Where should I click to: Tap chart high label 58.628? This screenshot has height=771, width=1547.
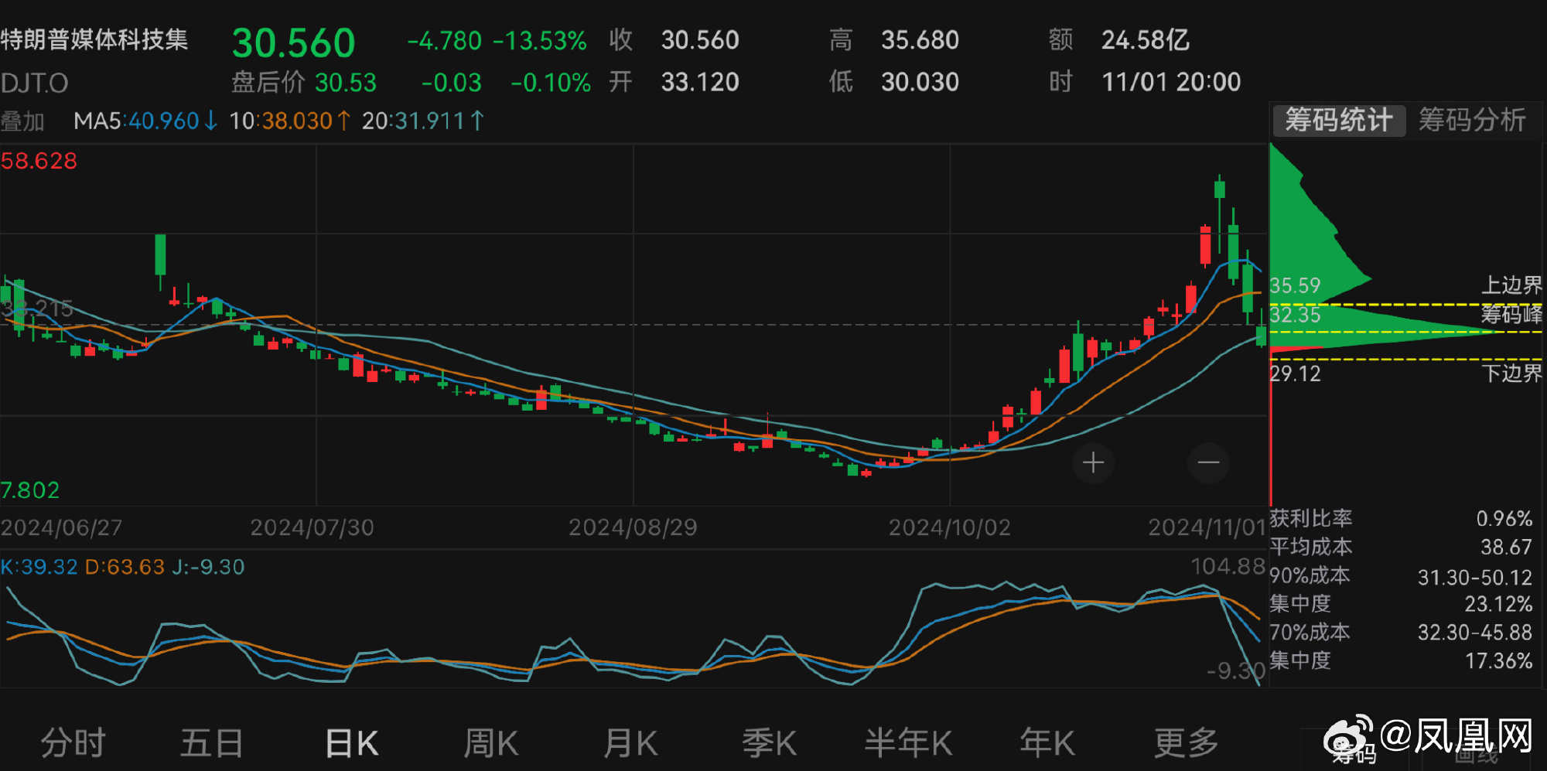[39, 161]
